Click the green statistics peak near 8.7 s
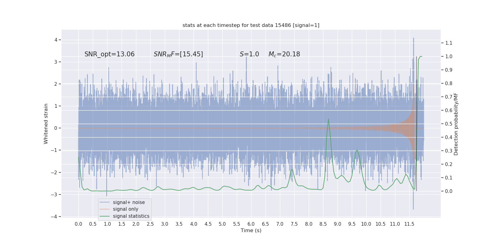The width and height of the screenshot is (490, 245). point(328,119)
